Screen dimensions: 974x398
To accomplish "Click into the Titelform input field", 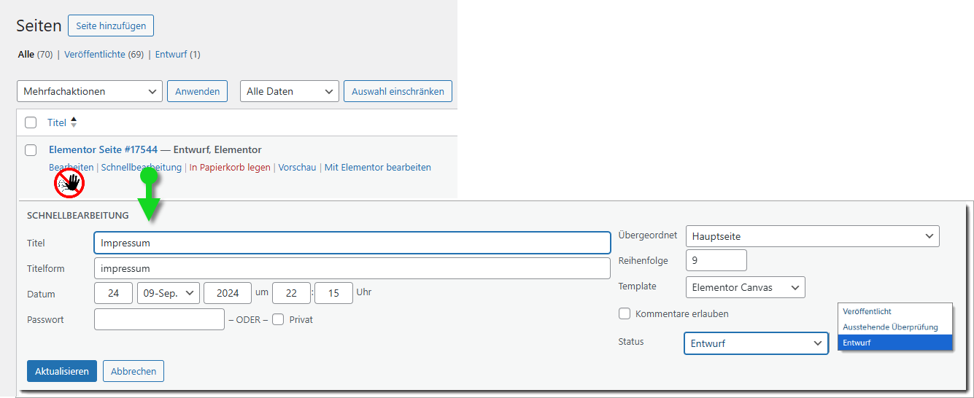I will [x=352, y=268].
